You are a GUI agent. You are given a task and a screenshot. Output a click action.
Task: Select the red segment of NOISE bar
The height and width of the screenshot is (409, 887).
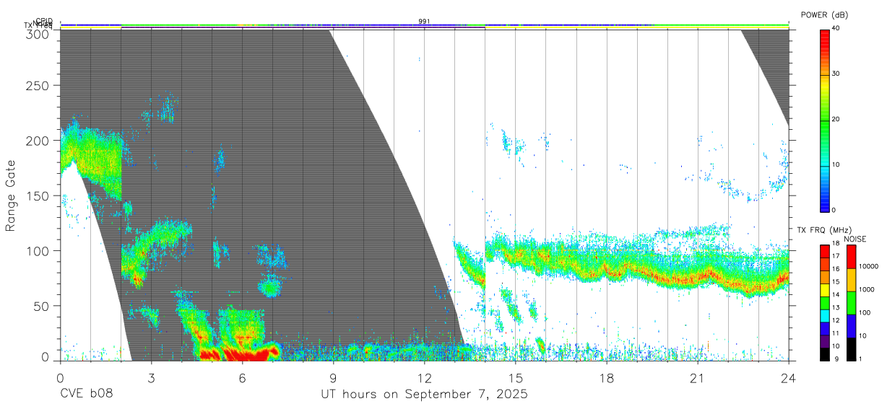tap(852, 257)
